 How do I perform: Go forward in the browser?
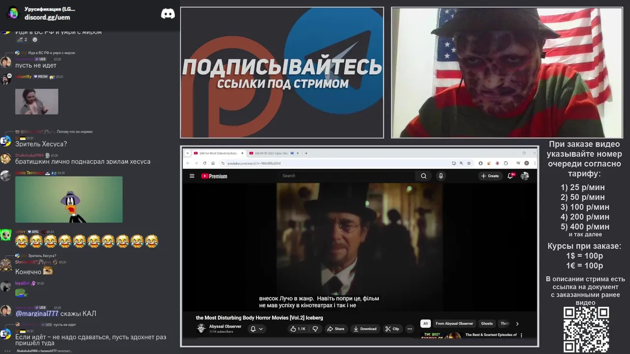pos(196,163)
